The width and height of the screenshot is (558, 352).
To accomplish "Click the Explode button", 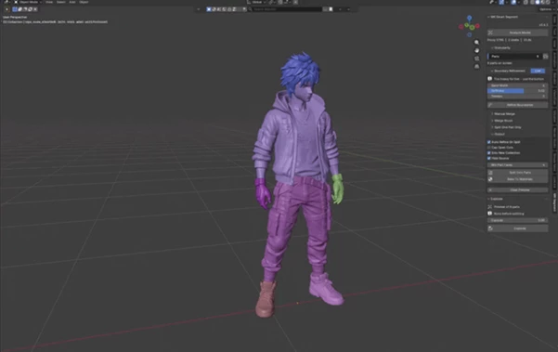I will click(517, 228).
